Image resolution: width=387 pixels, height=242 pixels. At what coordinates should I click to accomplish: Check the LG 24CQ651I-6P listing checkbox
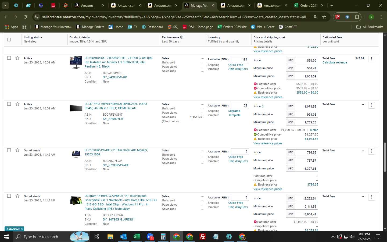[9, 58]
